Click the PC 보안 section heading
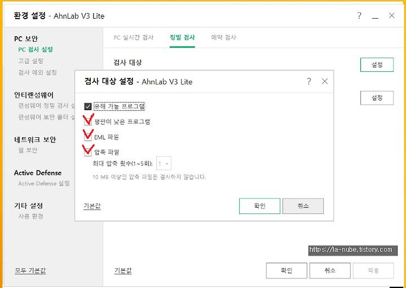The width and height of the screenshot is (406, 288). coord(26,38)
